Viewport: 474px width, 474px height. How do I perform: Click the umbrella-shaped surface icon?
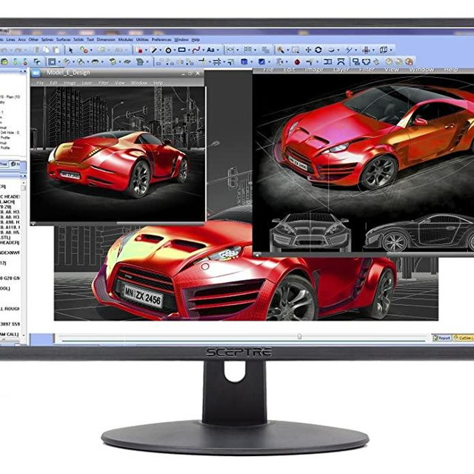(x=96, y=62)
